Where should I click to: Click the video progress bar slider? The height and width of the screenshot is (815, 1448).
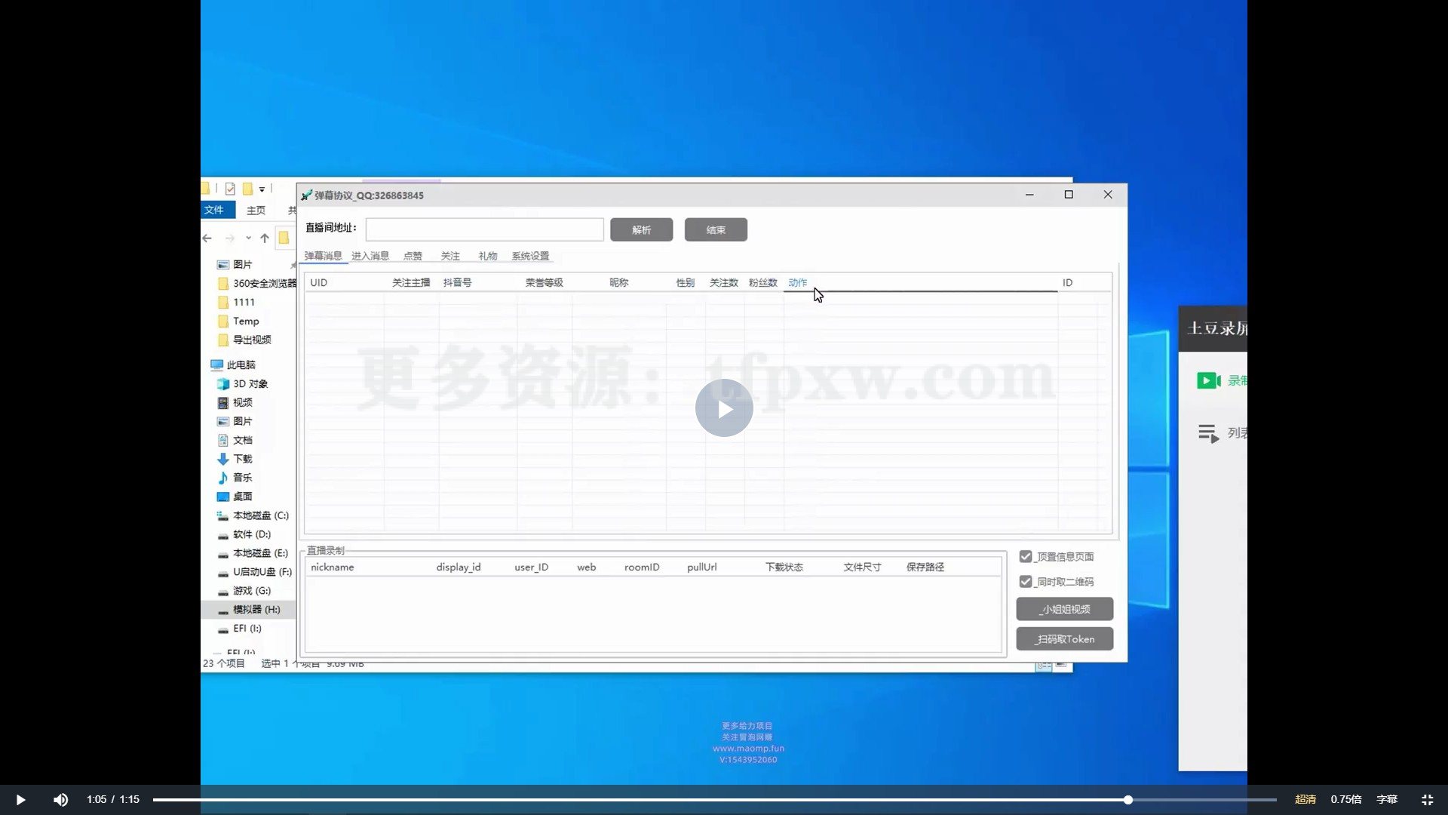(1127, 800)
